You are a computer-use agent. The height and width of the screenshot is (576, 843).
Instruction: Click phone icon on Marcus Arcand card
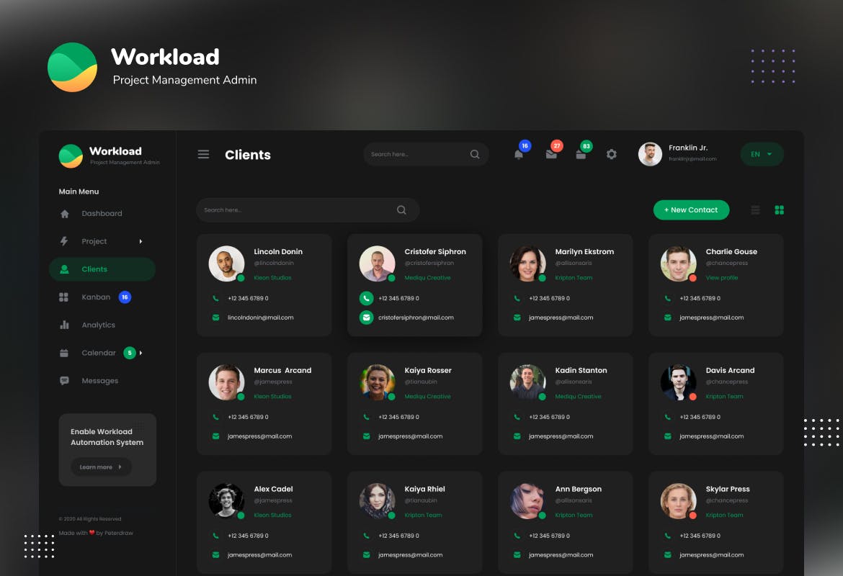click(x=215, y=417)
